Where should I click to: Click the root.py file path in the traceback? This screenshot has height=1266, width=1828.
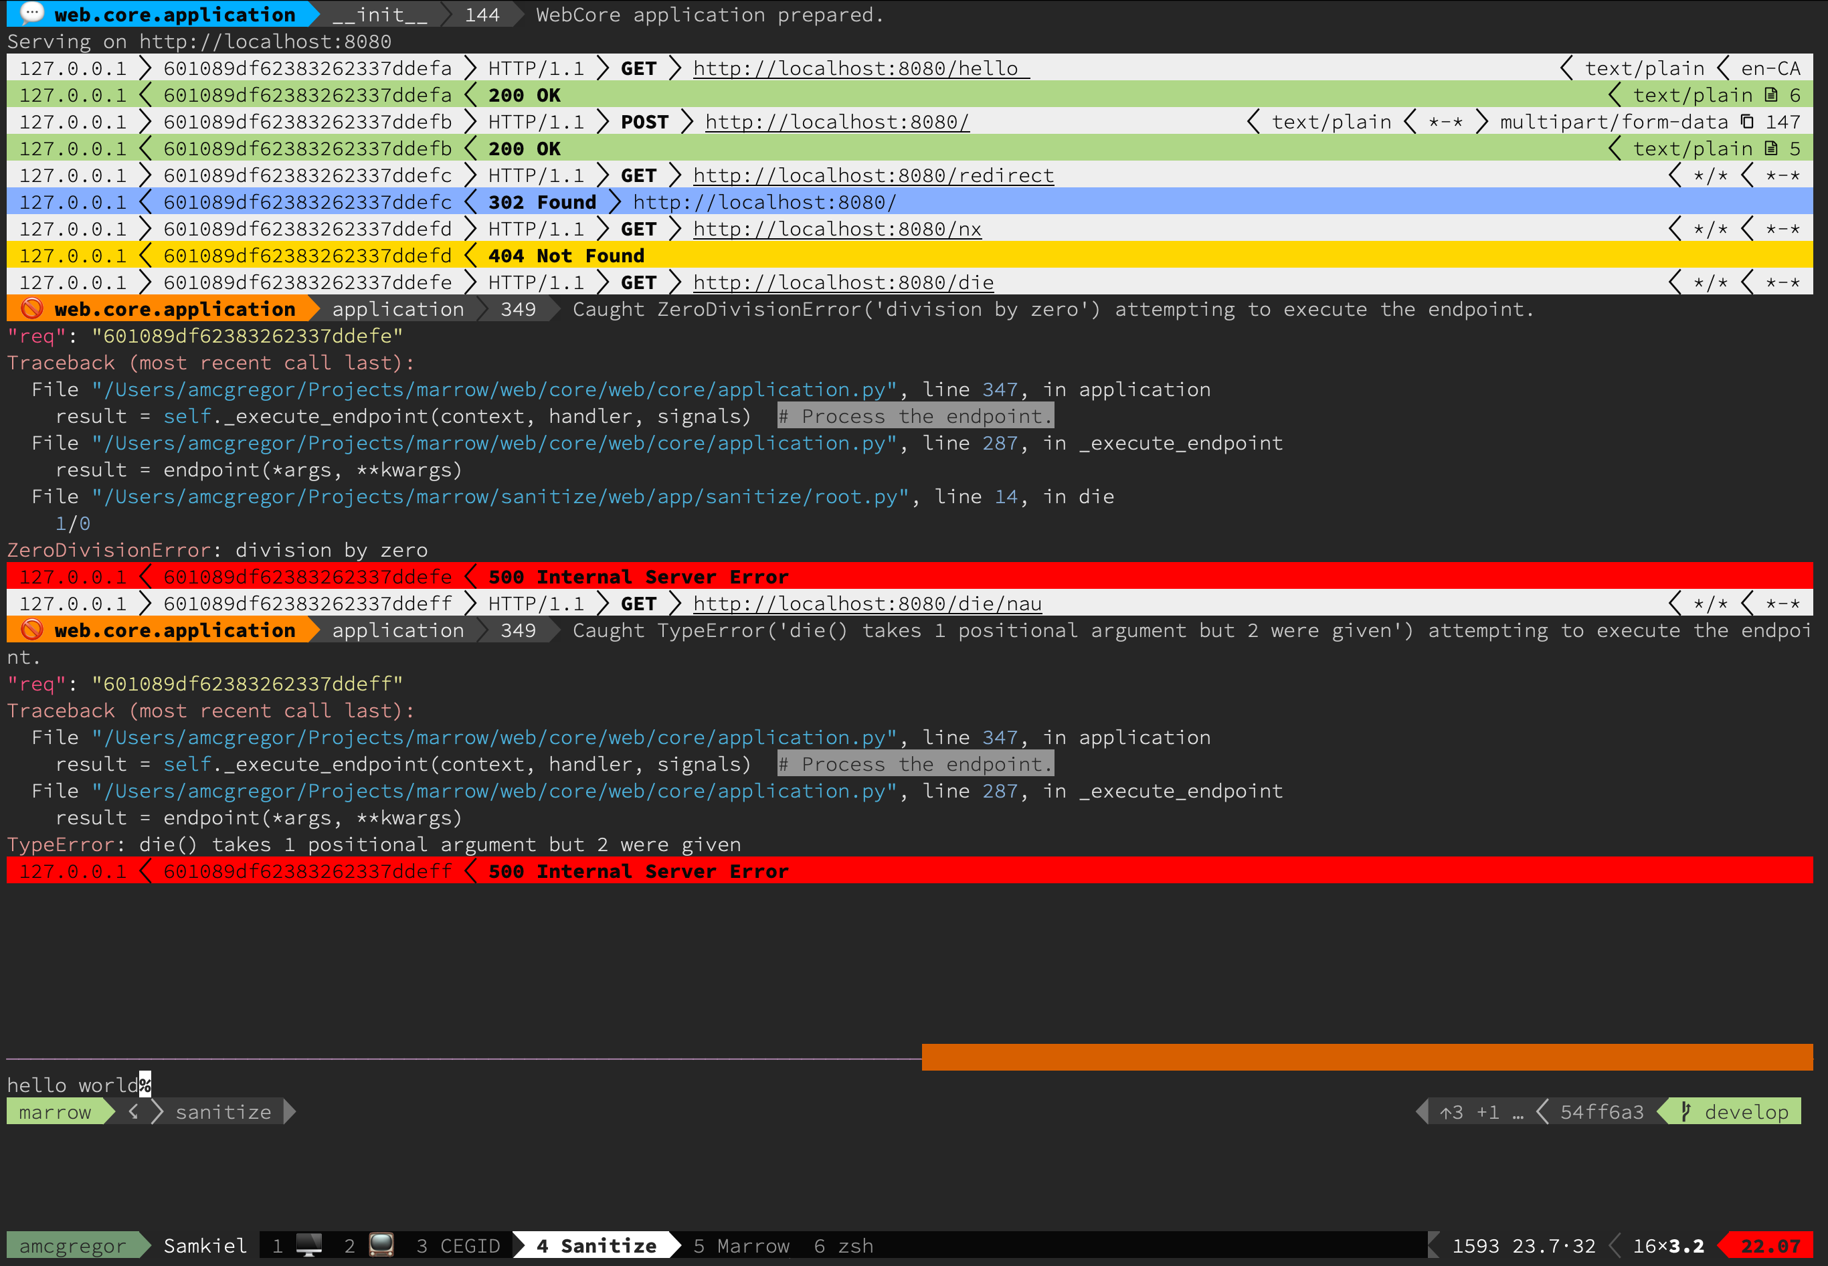tap(500, 496)
